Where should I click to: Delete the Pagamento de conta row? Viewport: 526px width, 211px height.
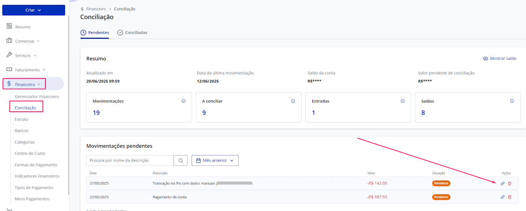point(510,197)
